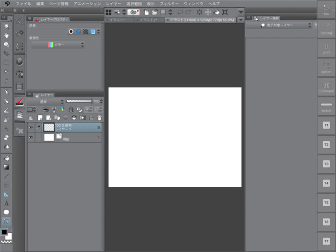Select the Balloon tool
This screenshot has width=336, height=252.
[6, 212]
